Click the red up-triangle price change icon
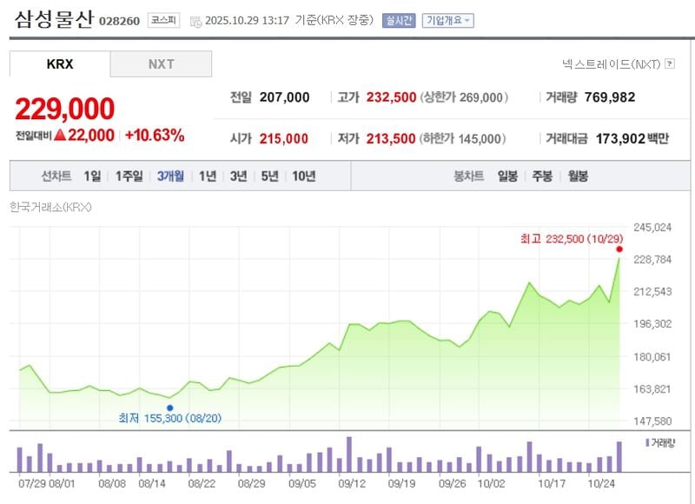This screenshot has height=504, width=695. [x=60, y=135]
